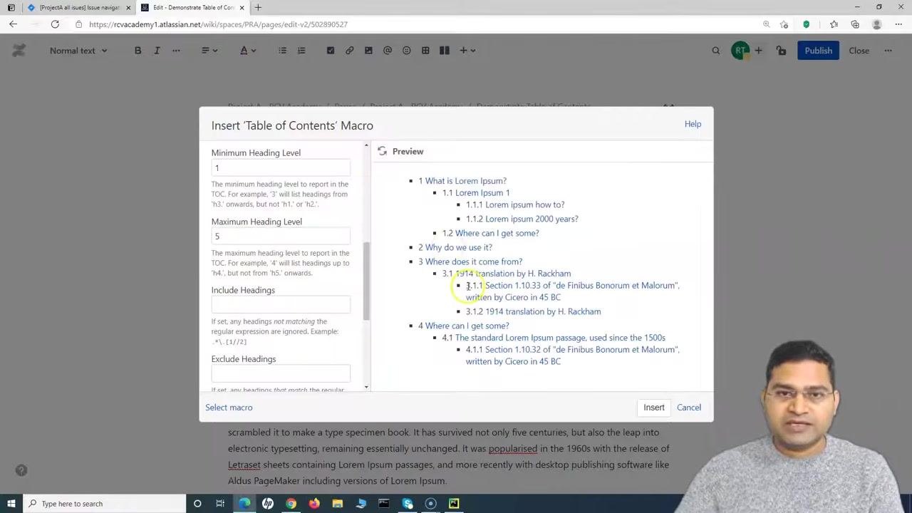
Task: Click the Minimum Heading Level field
Action: tap(281, 168)
